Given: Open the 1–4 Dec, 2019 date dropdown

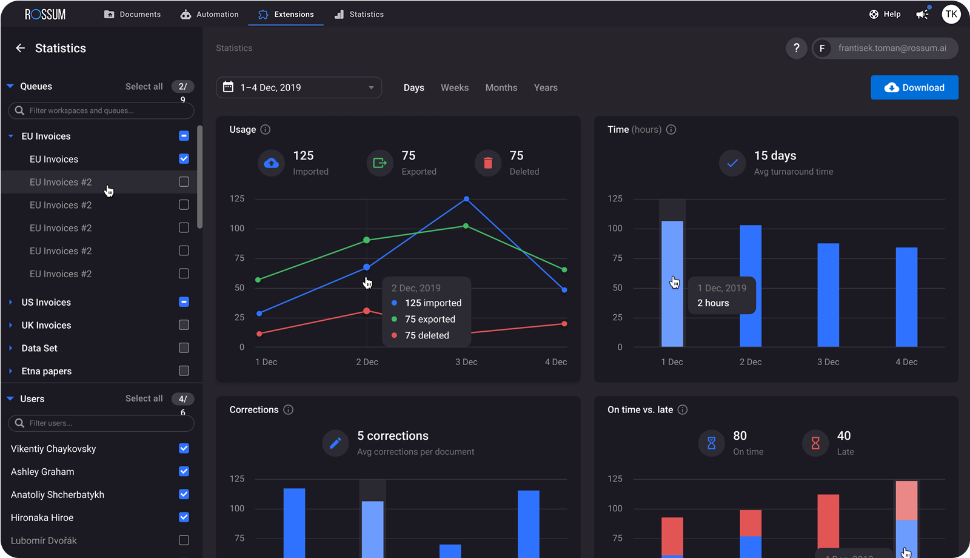Looking at the screenshot, I should click(x=299, y=87).
